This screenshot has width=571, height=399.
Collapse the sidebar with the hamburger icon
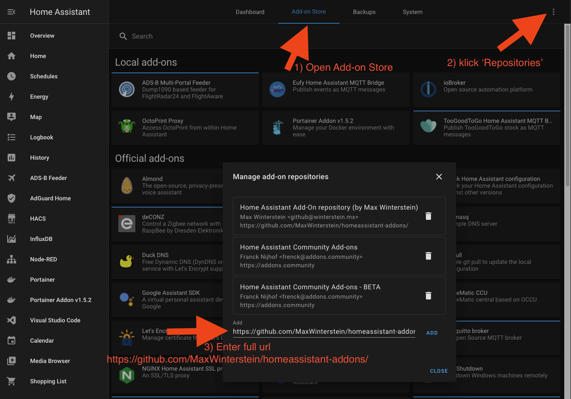(11, 12)
